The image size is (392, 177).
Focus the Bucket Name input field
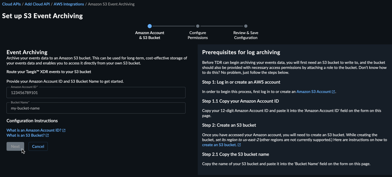click(96, 108)
